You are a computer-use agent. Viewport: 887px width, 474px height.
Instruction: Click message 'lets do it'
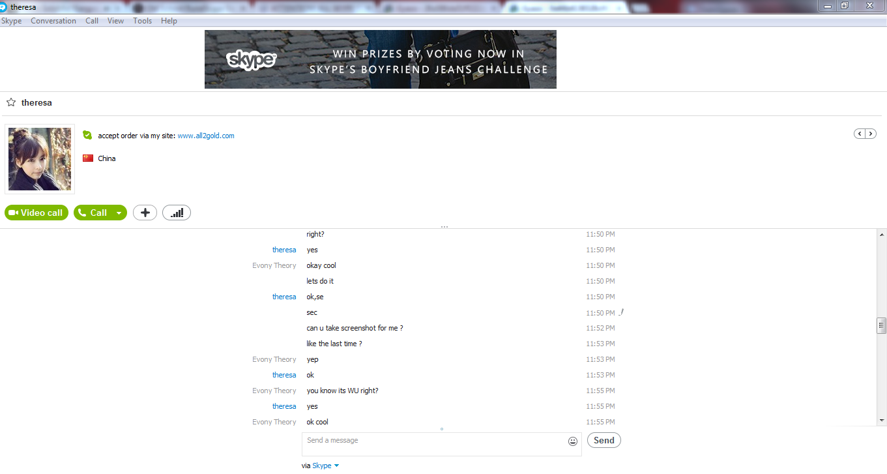[320, 281]
